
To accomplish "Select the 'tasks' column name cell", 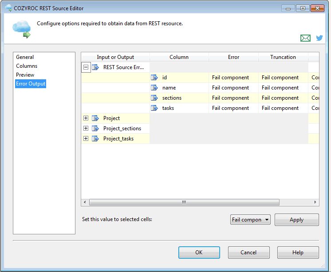I will pyautogui.click(x=179, y=108).
